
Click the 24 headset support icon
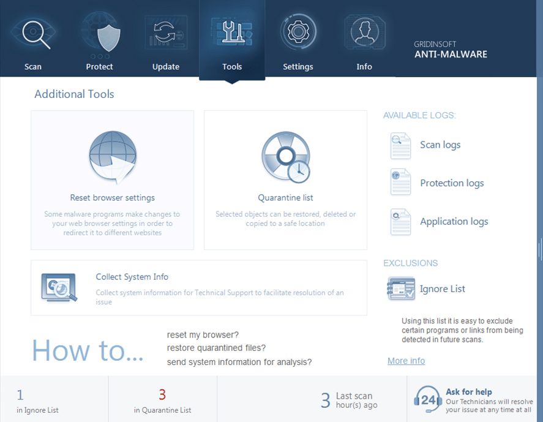[x=428, y=399]
